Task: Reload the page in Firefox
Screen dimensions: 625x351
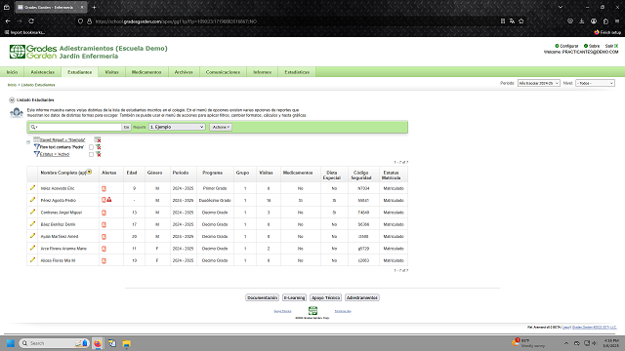Action: click(x=31, y=21)
